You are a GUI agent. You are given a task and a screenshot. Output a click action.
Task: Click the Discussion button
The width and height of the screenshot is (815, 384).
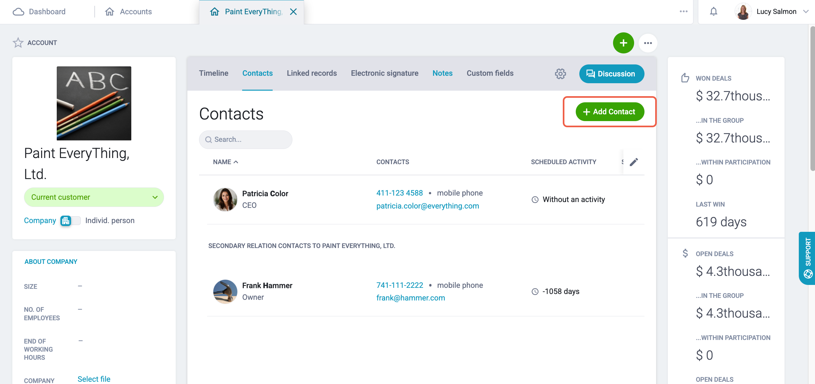tap(612, 74)
